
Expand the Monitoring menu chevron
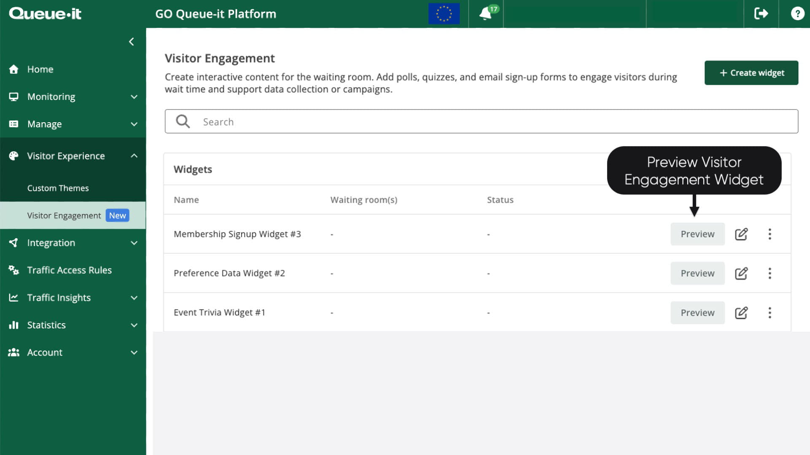[134, 97]
